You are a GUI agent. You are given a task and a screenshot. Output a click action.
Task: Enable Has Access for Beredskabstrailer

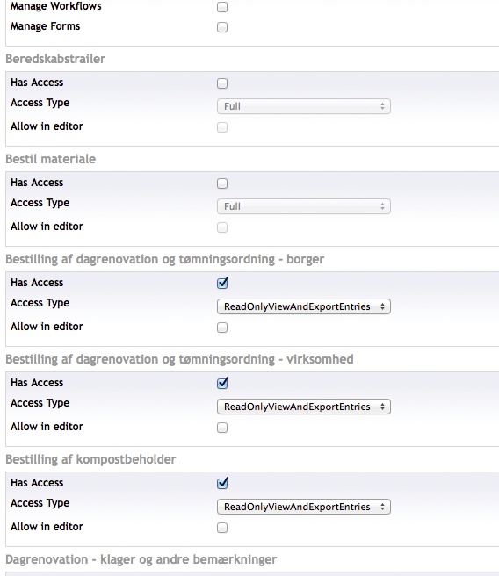tap(222, 83)
